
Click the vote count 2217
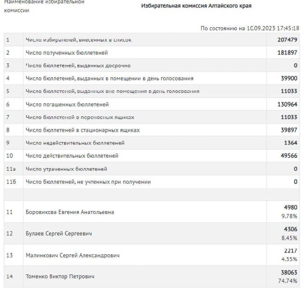[x=291, y=251]
